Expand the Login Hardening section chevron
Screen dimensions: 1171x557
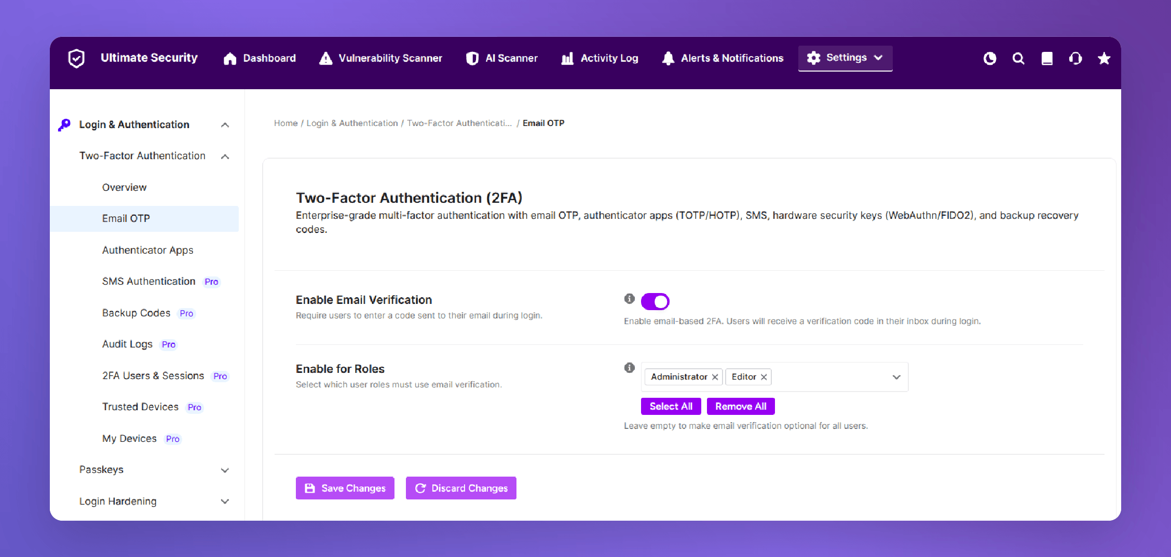(225, 502)
